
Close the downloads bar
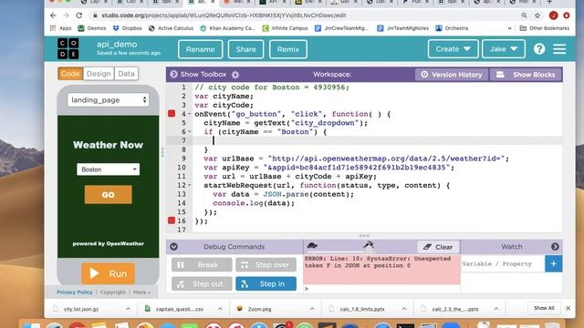click(x=568, y=308)
